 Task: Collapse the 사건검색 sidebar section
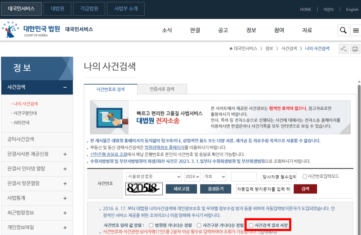coord(65,87)
